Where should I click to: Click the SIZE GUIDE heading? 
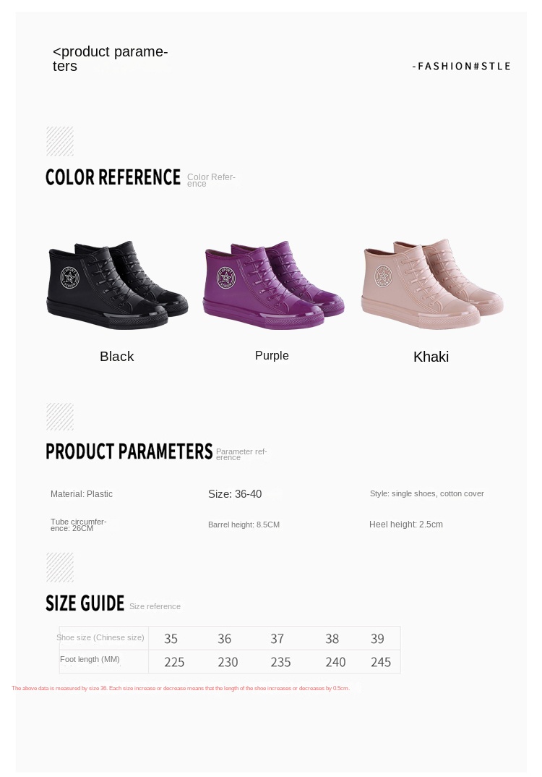tap(85, 603)
